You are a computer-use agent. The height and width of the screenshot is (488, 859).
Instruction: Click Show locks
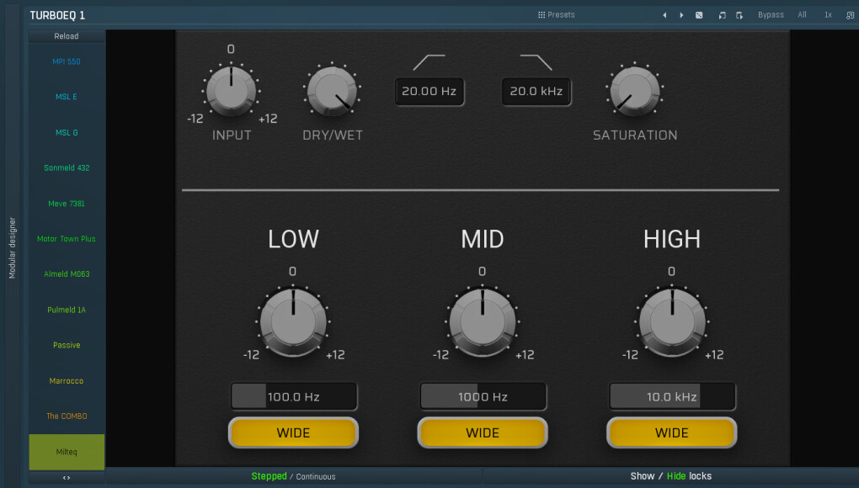642,476
